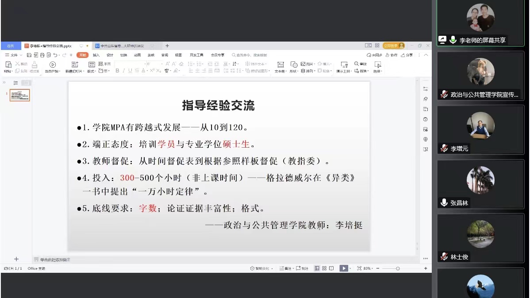This screenshot has height=298, width=530.
Task: Adjust the zoom slider in status bar
Action: (x=398, y=268)
